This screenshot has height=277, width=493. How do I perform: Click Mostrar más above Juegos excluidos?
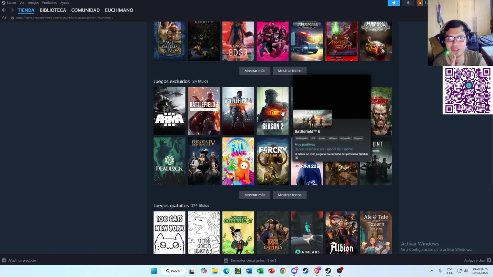pos(255,71)
